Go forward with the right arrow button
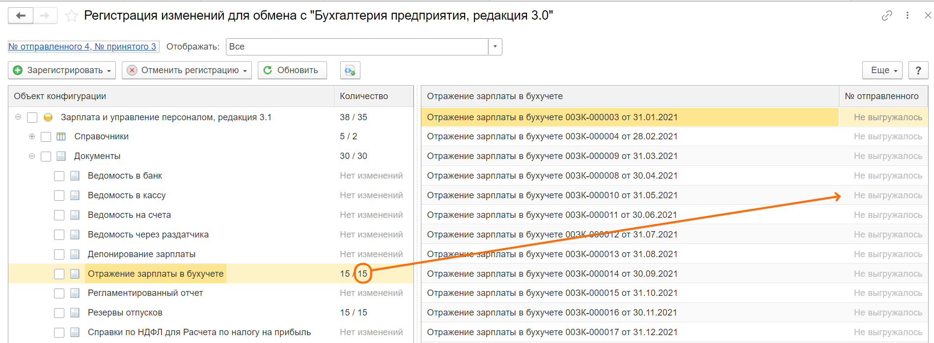The height and width of the screenshot is (343, 934). 45,16
